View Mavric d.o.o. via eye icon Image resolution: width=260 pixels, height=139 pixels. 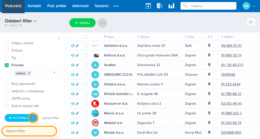[x=73, y=113]
